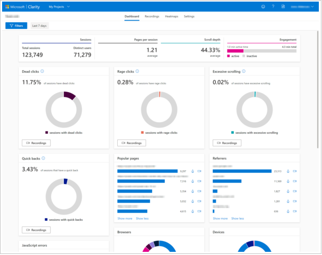
Task: Open recordings icon for 5,354 popular page
Action: pyautogui.click(x=199, y=191)
